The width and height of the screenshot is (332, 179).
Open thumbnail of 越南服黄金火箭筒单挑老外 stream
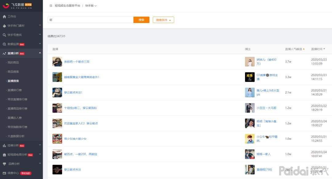(x=57, y=77)
